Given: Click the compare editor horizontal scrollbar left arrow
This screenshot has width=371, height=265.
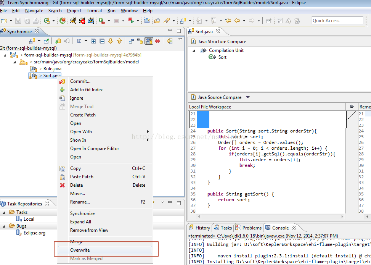Looking at the screenshot, I should pyautogui.click(x=199, y=217).
